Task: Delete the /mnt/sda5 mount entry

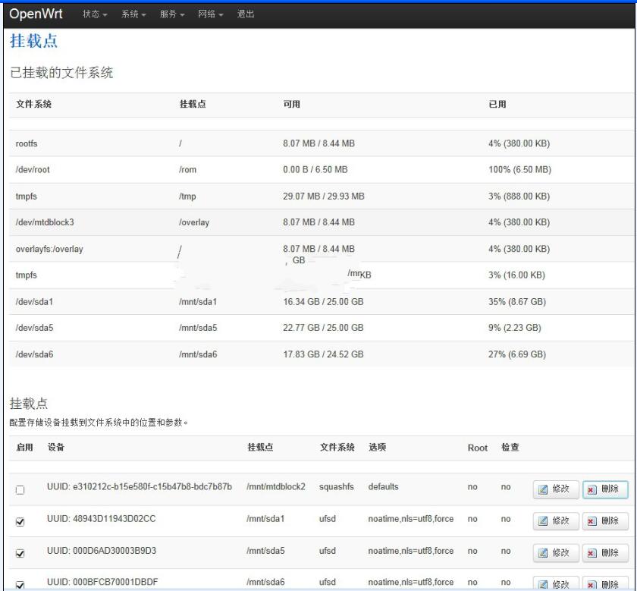Action: pos(605,552)
